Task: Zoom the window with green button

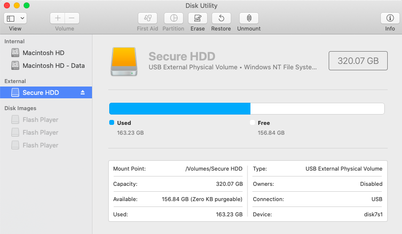Action: [27, 5]
